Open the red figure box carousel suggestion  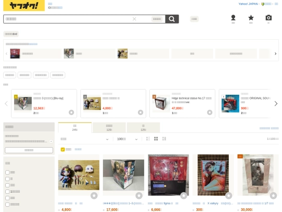point(36,53)
